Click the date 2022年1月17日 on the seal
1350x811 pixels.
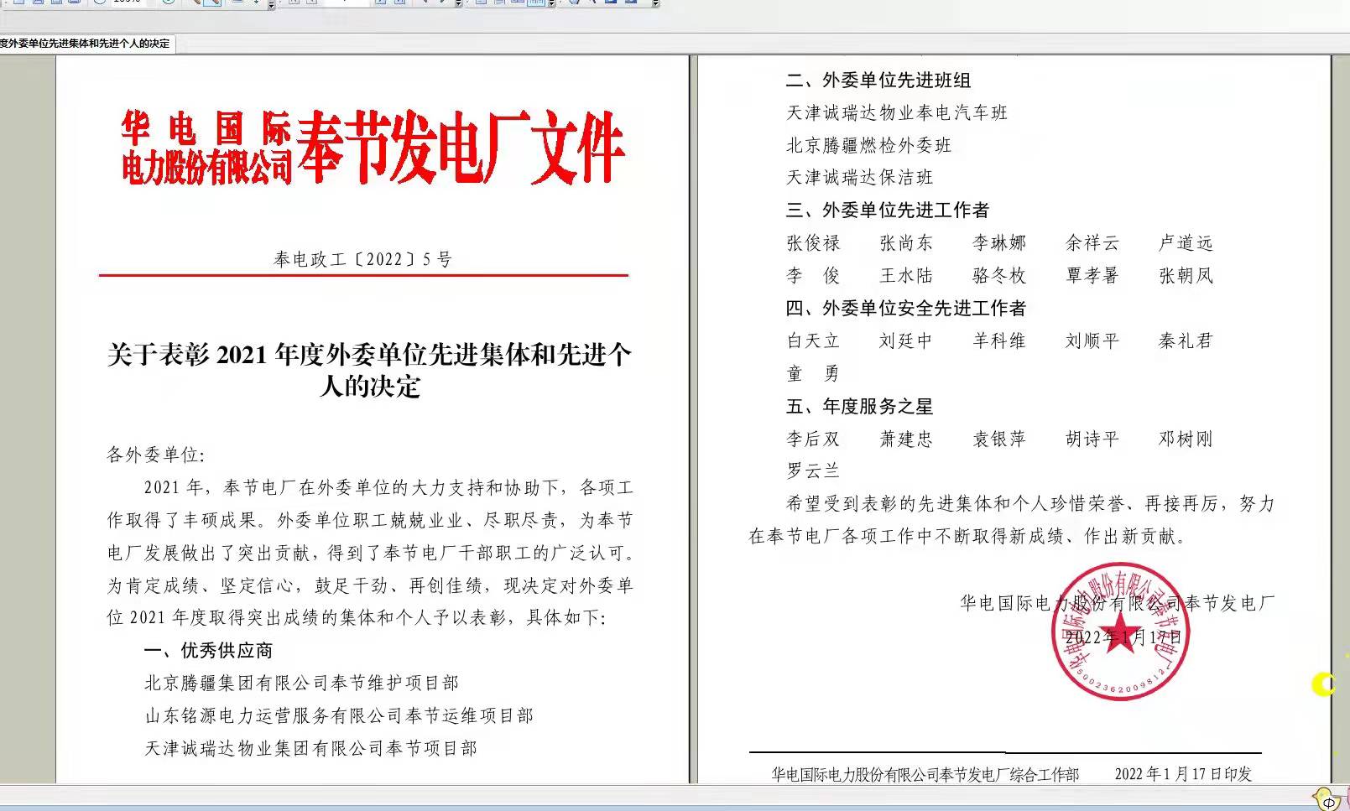click(1123, 637)
